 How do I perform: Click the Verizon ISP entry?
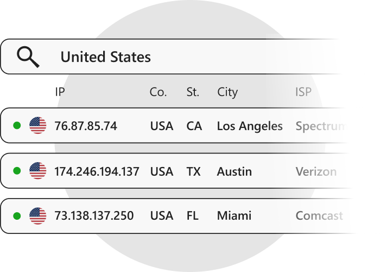[316, 172]
